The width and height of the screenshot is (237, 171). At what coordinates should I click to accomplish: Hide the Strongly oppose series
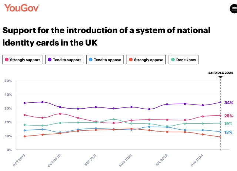146,60
